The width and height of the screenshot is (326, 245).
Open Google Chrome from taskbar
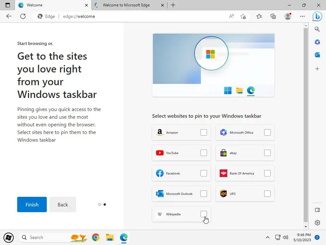pos(96,237)
